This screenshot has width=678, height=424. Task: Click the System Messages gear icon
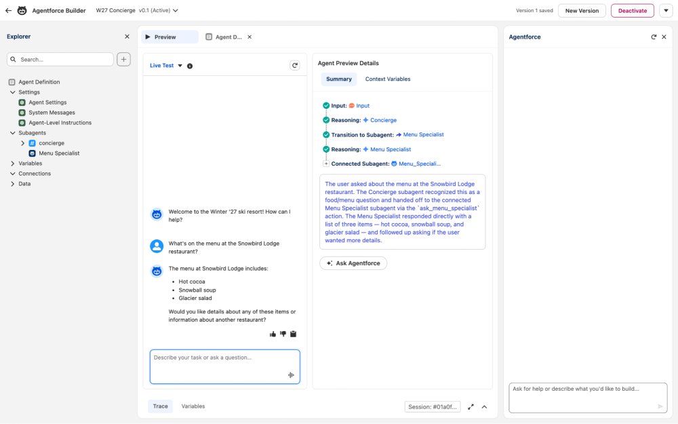pyautogui.click(x=22, y=113)
